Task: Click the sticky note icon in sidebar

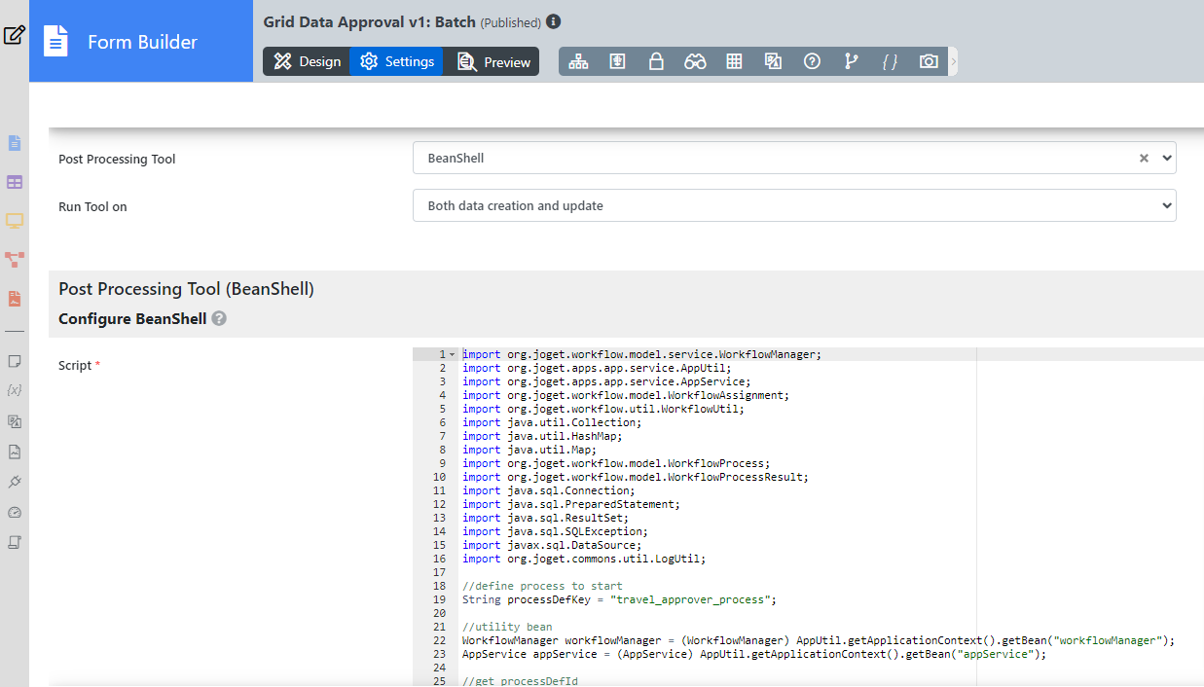Action: [x=15, y=361]
